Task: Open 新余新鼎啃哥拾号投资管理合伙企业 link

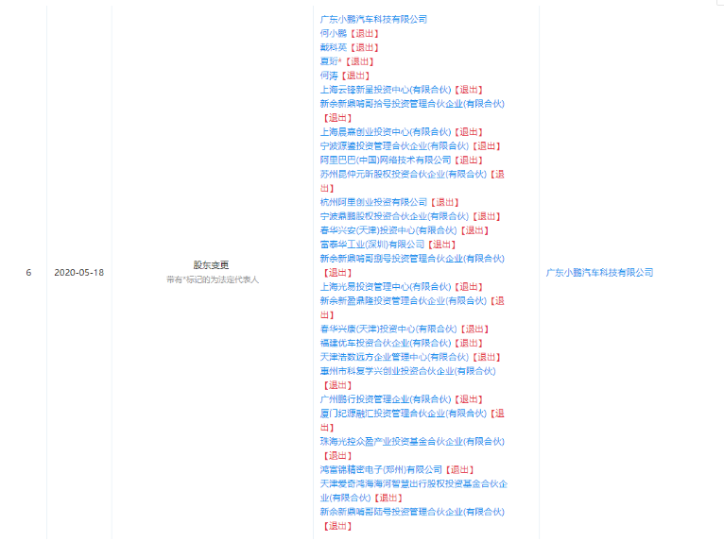Action: [412, 104]
